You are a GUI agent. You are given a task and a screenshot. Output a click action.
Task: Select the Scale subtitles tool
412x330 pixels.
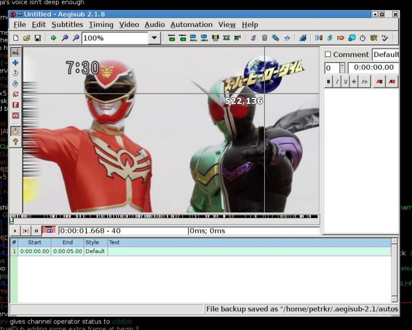coord(15,94)
